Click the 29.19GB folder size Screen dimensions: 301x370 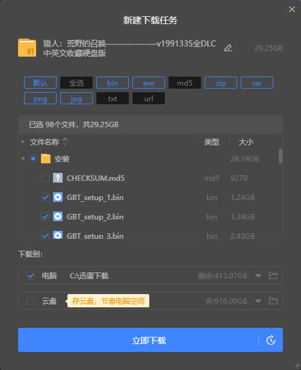[x=244, y=159]
